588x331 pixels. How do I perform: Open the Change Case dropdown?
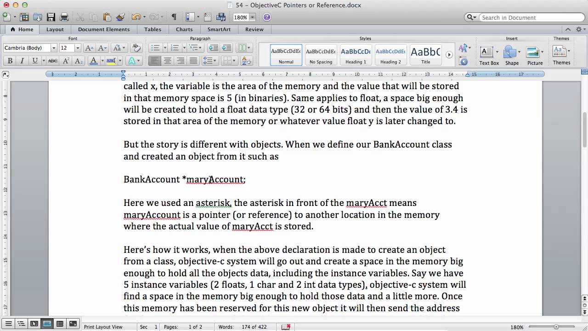[119, 48]
